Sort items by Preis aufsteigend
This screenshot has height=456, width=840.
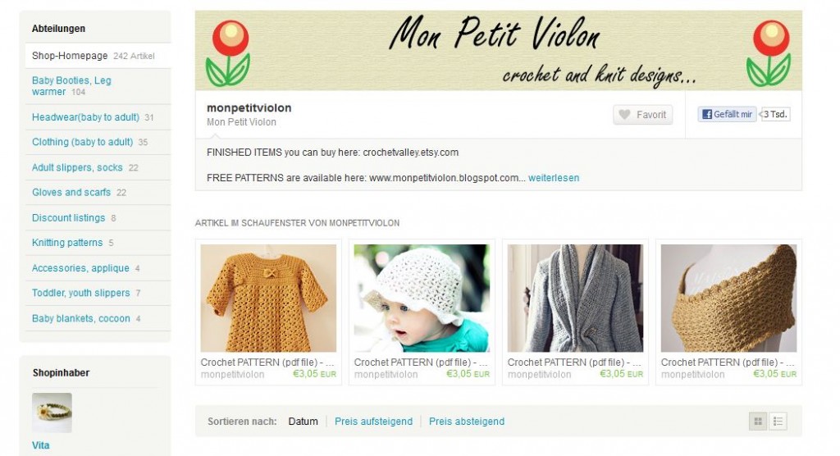373,422
